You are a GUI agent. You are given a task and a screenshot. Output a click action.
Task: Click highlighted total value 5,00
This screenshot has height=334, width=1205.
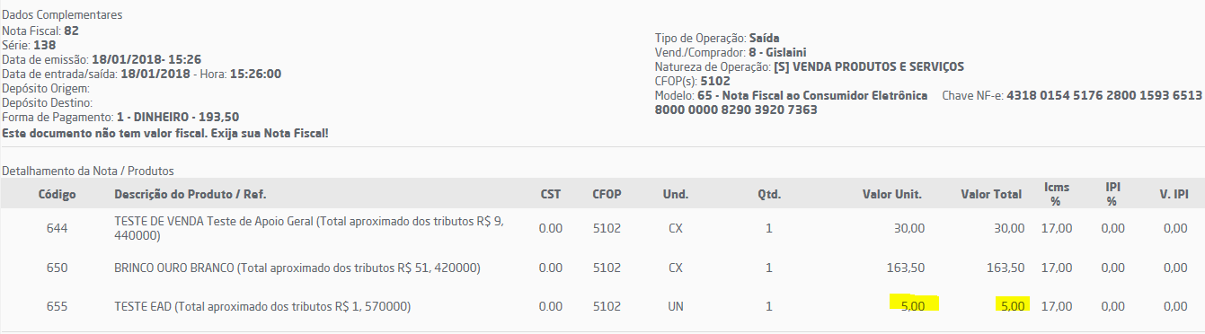tap(1013, 305)
